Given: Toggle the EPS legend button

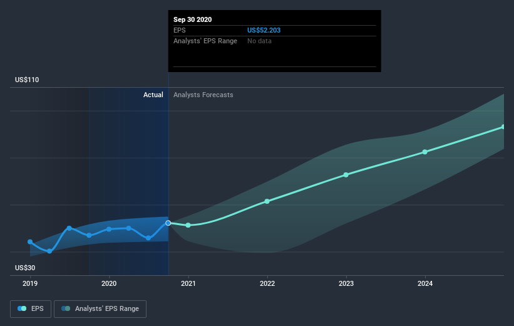Looking at the screenshot, I should [x=31, y=308].
